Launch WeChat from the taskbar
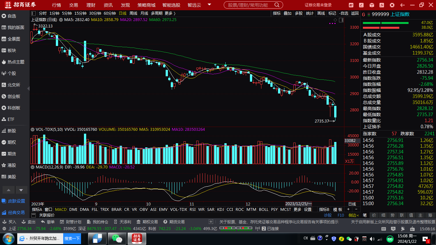 [117, 239]
